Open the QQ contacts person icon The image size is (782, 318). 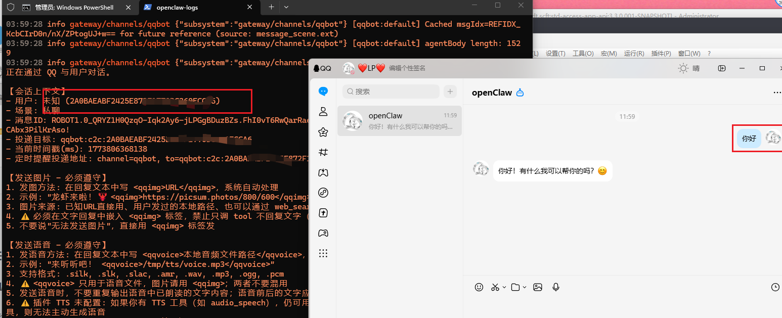pos(323,112)
